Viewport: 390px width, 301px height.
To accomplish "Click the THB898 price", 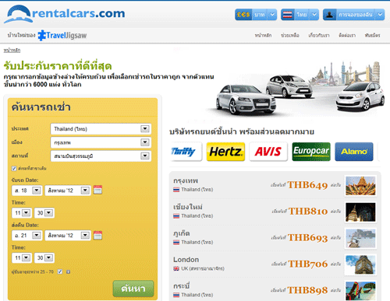I will 307,290.
